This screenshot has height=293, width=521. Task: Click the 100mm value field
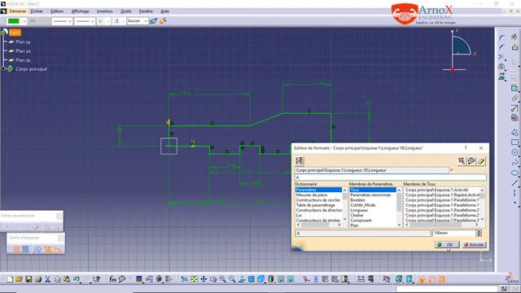click(454, 234)
